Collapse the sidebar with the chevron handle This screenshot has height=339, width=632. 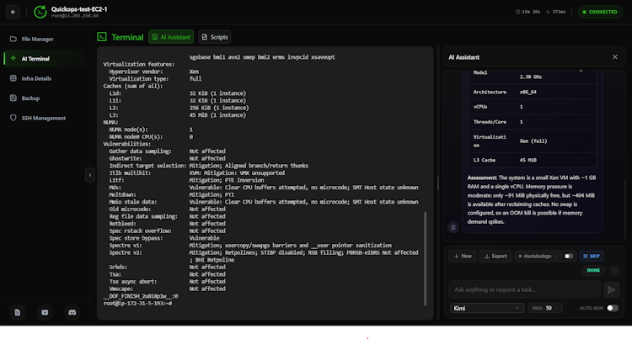click(90, 175)
